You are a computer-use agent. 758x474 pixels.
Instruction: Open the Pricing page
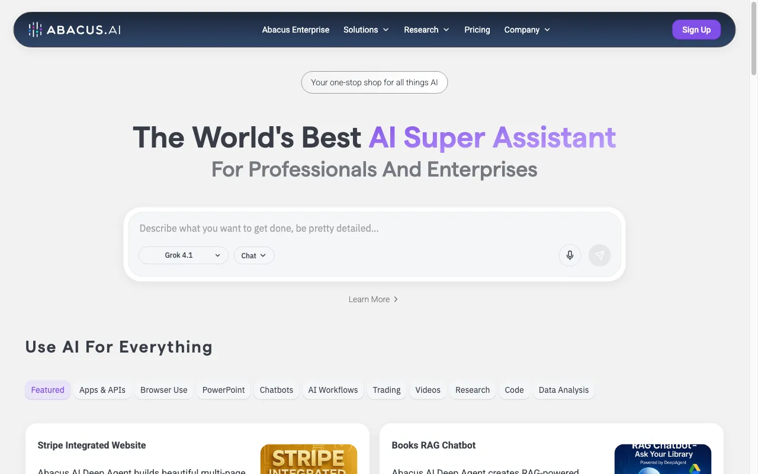click(x=477, y=30)
